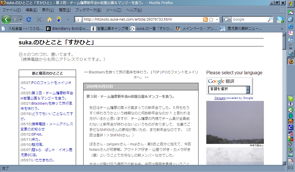The image size is (295, 172).
Task: Click the Gadgets link under Google translate
Action: point(220,98)
